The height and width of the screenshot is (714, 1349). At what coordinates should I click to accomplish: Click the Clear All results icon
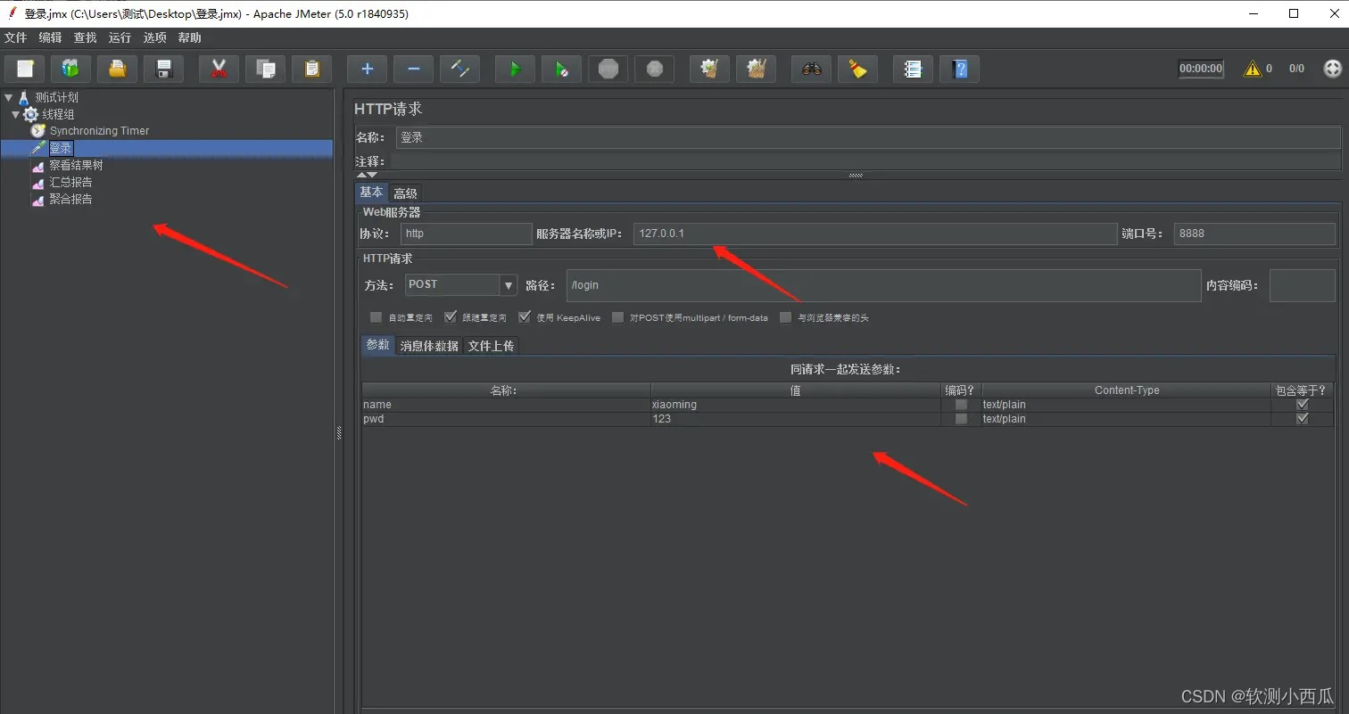pyautogui.click(x=757, y=69)
